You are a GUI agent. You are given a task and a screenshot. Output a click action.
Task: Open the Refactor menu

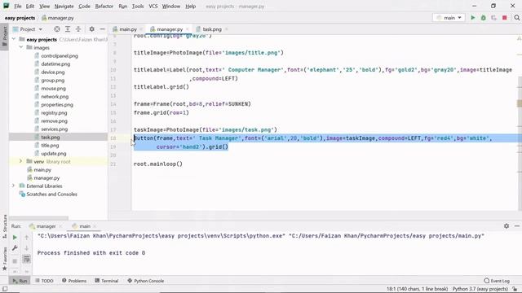(x=104, y=7)
